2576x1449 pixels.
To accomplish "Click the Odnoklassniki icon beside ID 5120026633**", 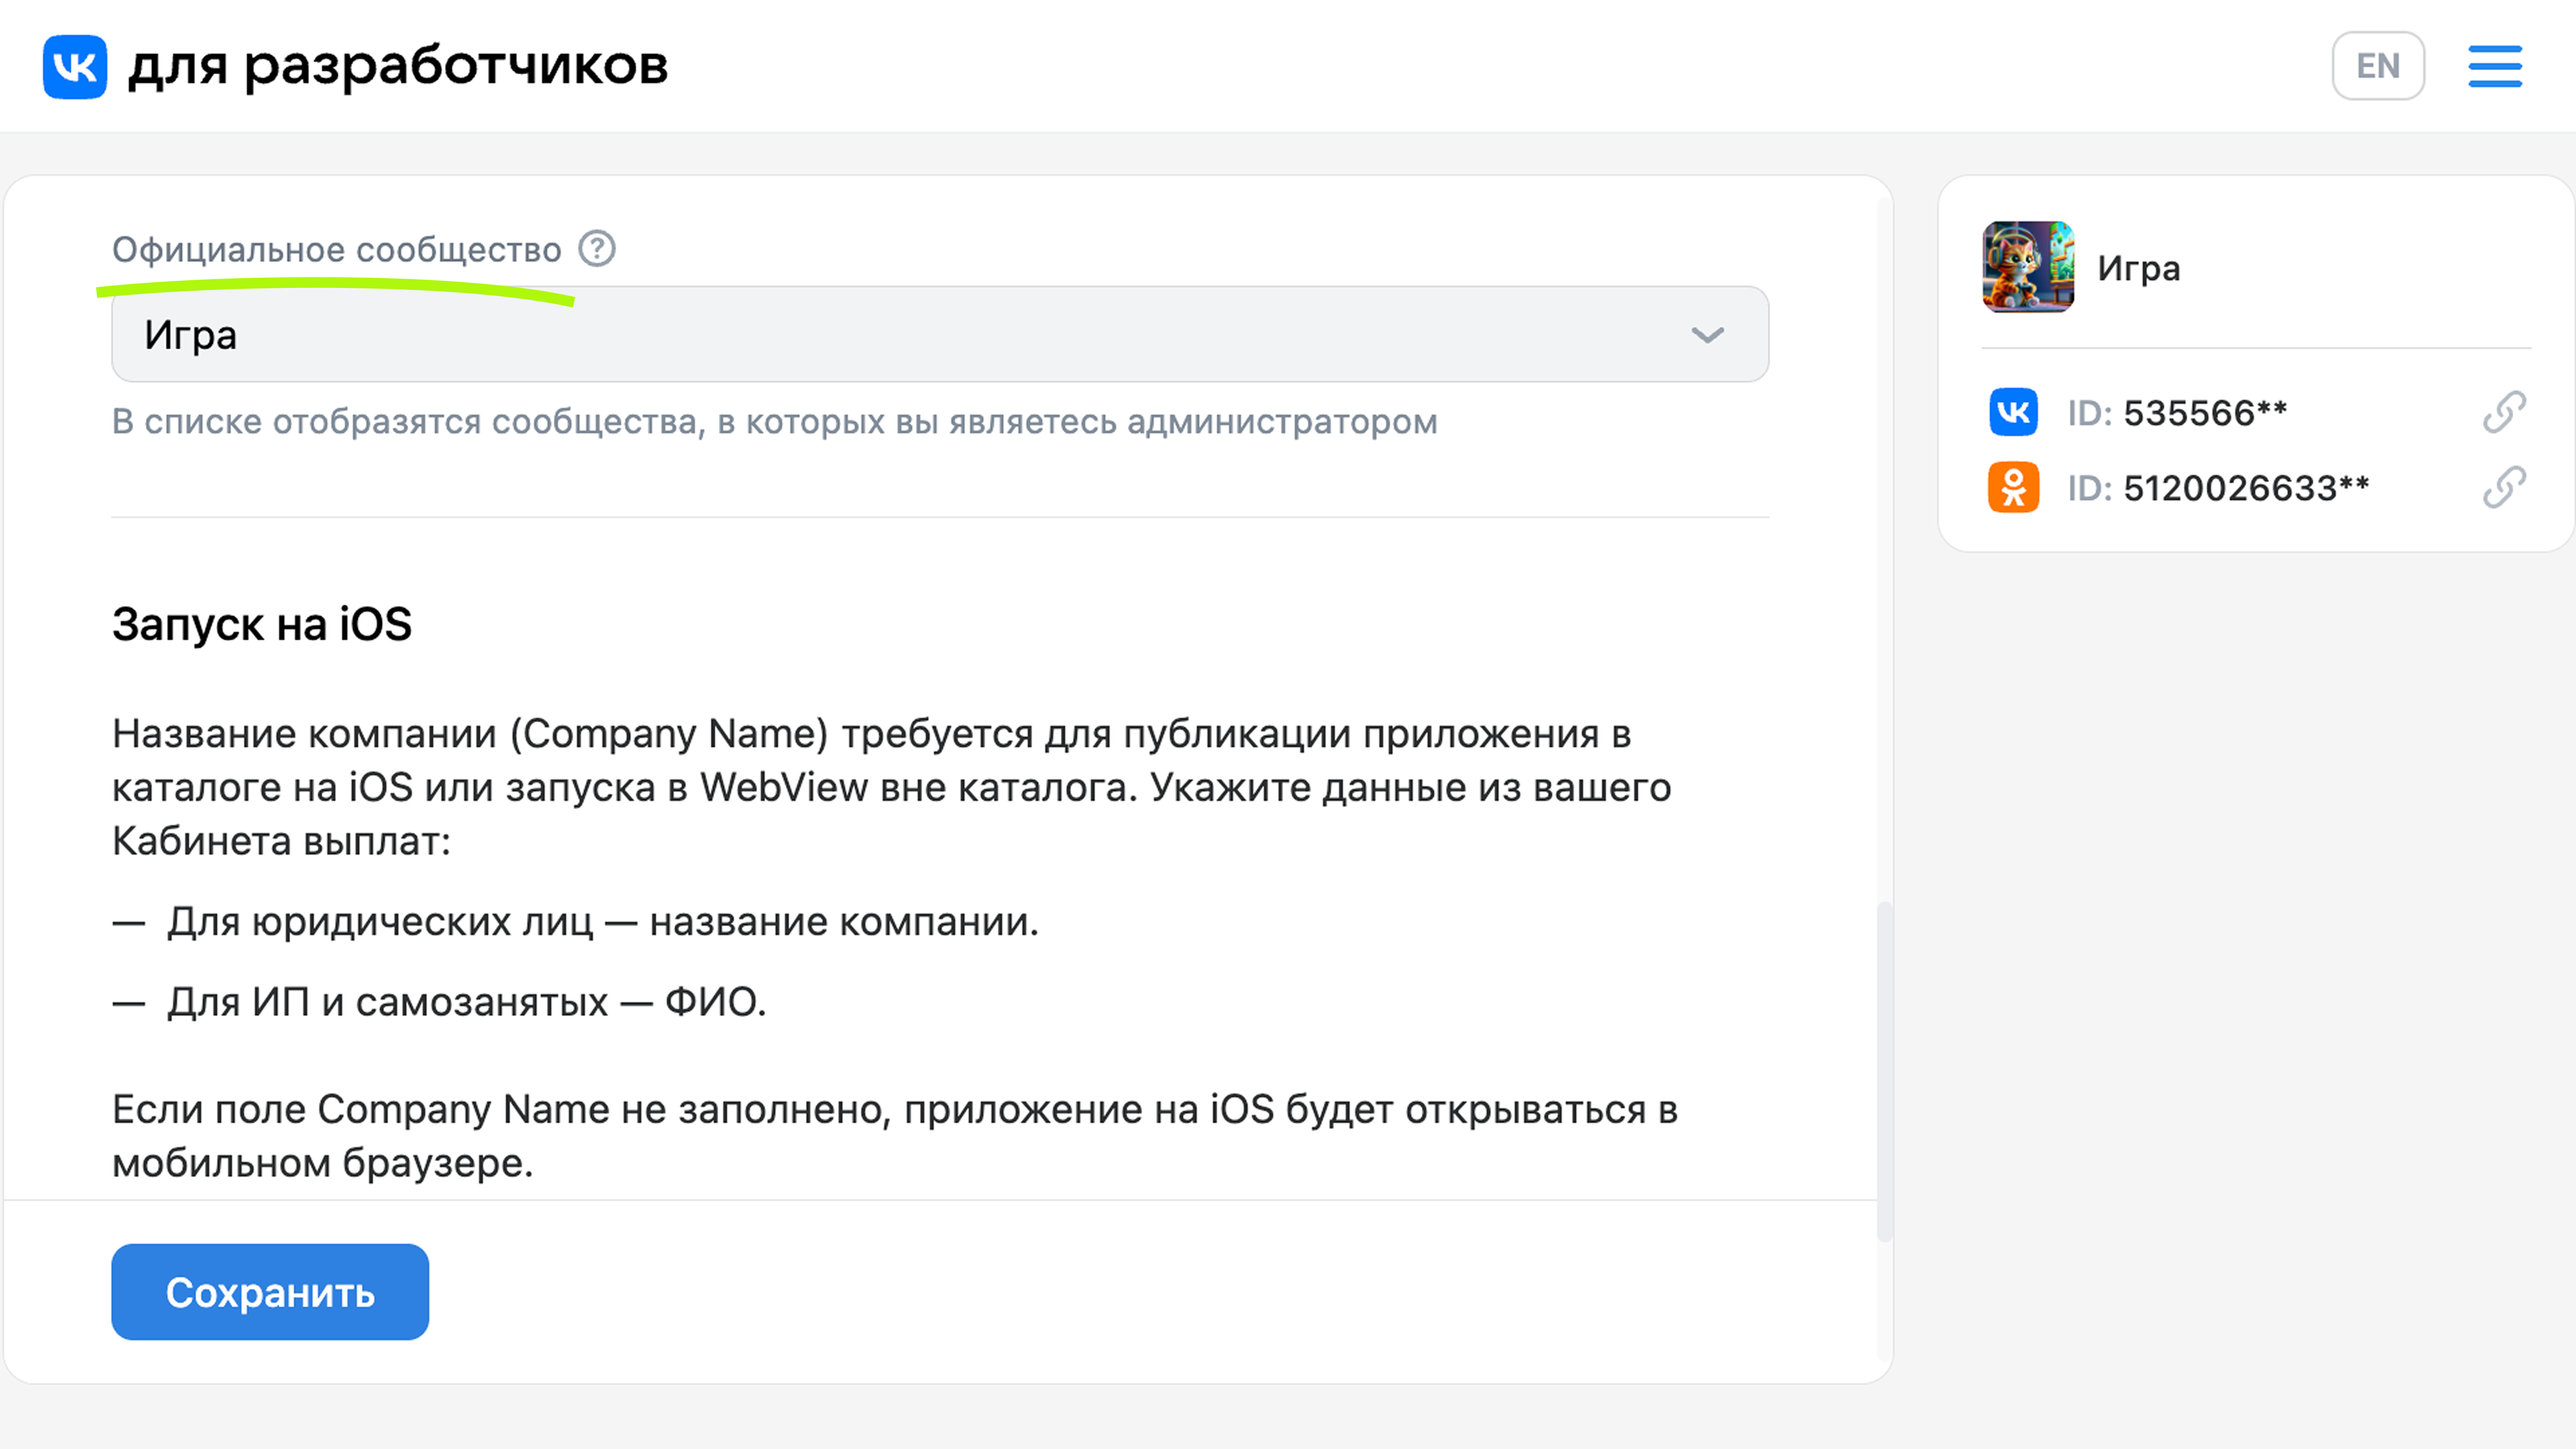I will pyautogui.click(x=2013, y=488).
